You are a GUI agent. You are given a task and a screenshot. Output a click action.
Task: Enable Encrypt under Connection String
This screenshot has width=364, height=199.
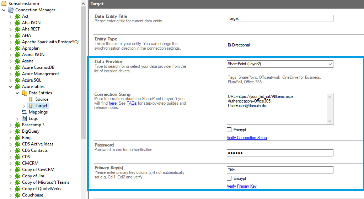[x=229, y=130]
